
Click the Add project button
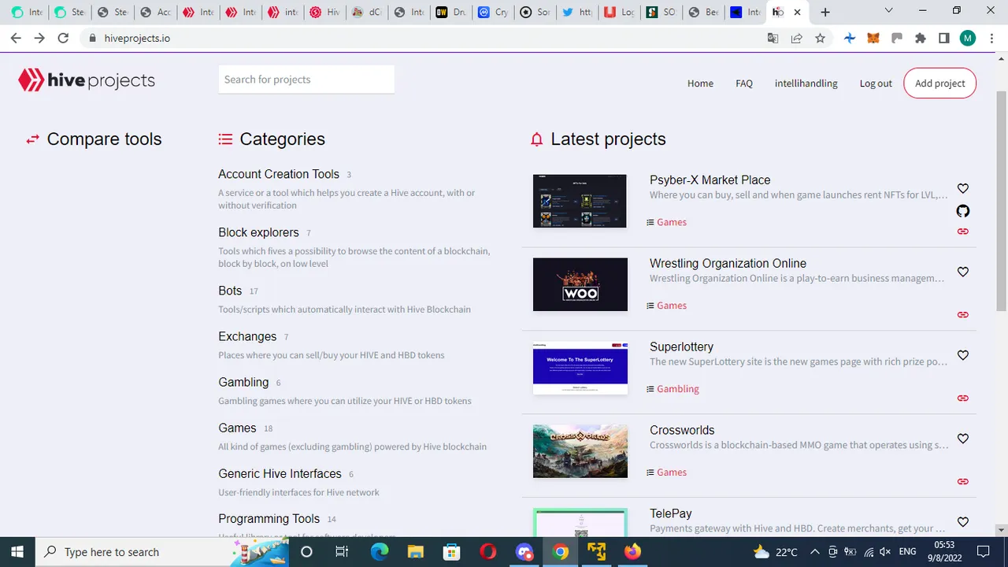click(939, 83)
